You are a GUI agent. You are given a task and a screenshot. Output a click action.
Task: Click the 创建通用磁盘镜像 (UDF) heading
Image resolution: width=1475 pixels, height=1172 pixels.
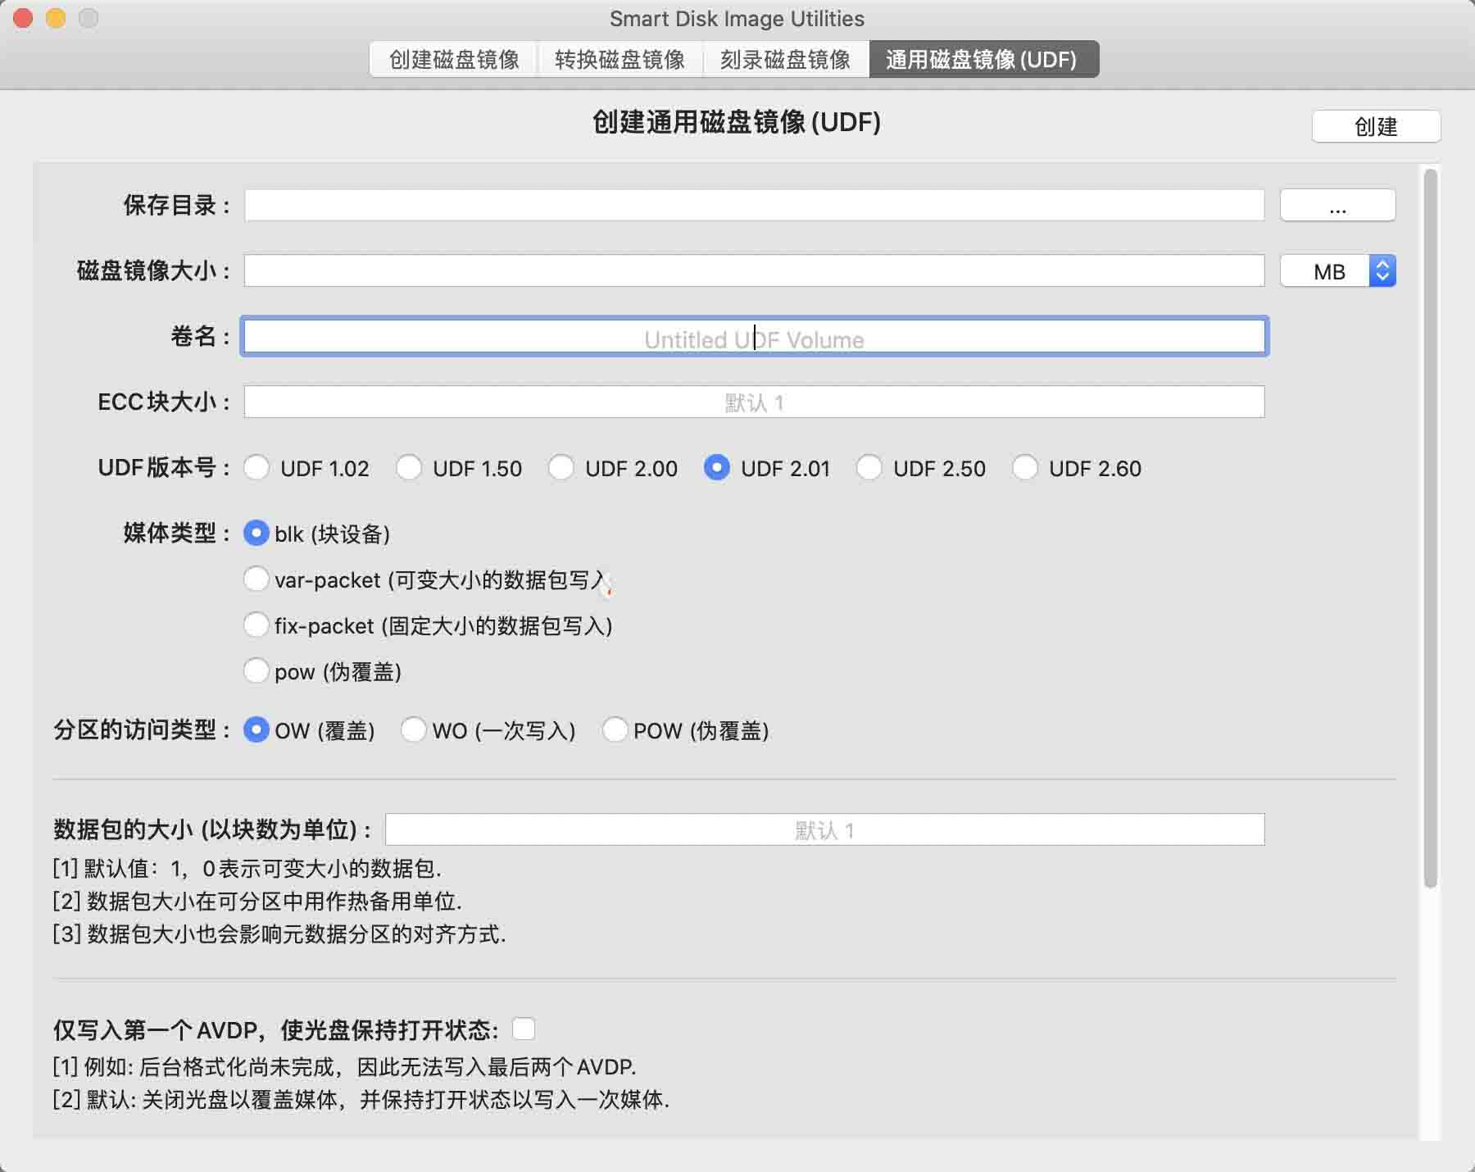pos(737,122)
